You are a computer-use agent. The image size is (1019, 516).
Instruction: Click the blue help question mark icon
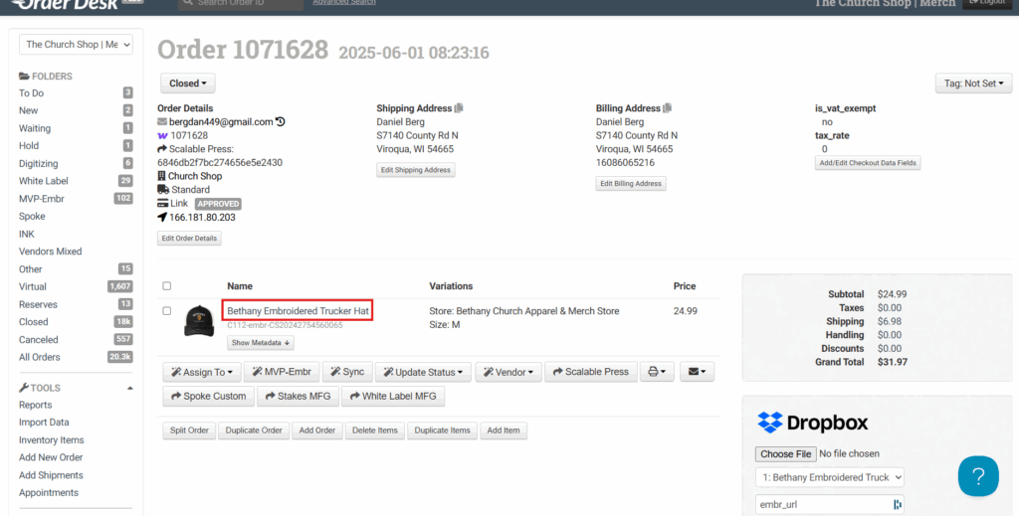[x=977, y=476]
